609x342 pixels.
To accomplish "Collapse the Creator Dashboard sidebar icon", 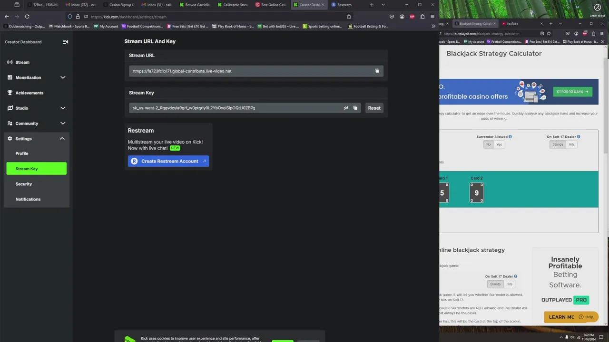I will tap(65, 42).
